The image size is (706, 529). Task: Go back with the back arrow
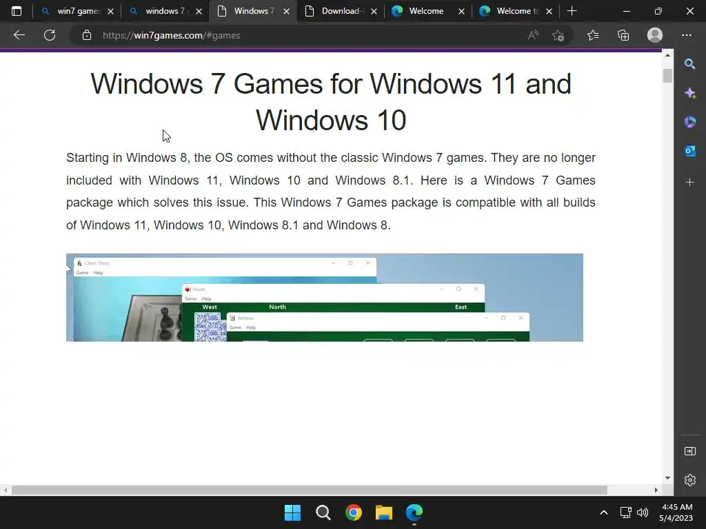pos(19,35)
